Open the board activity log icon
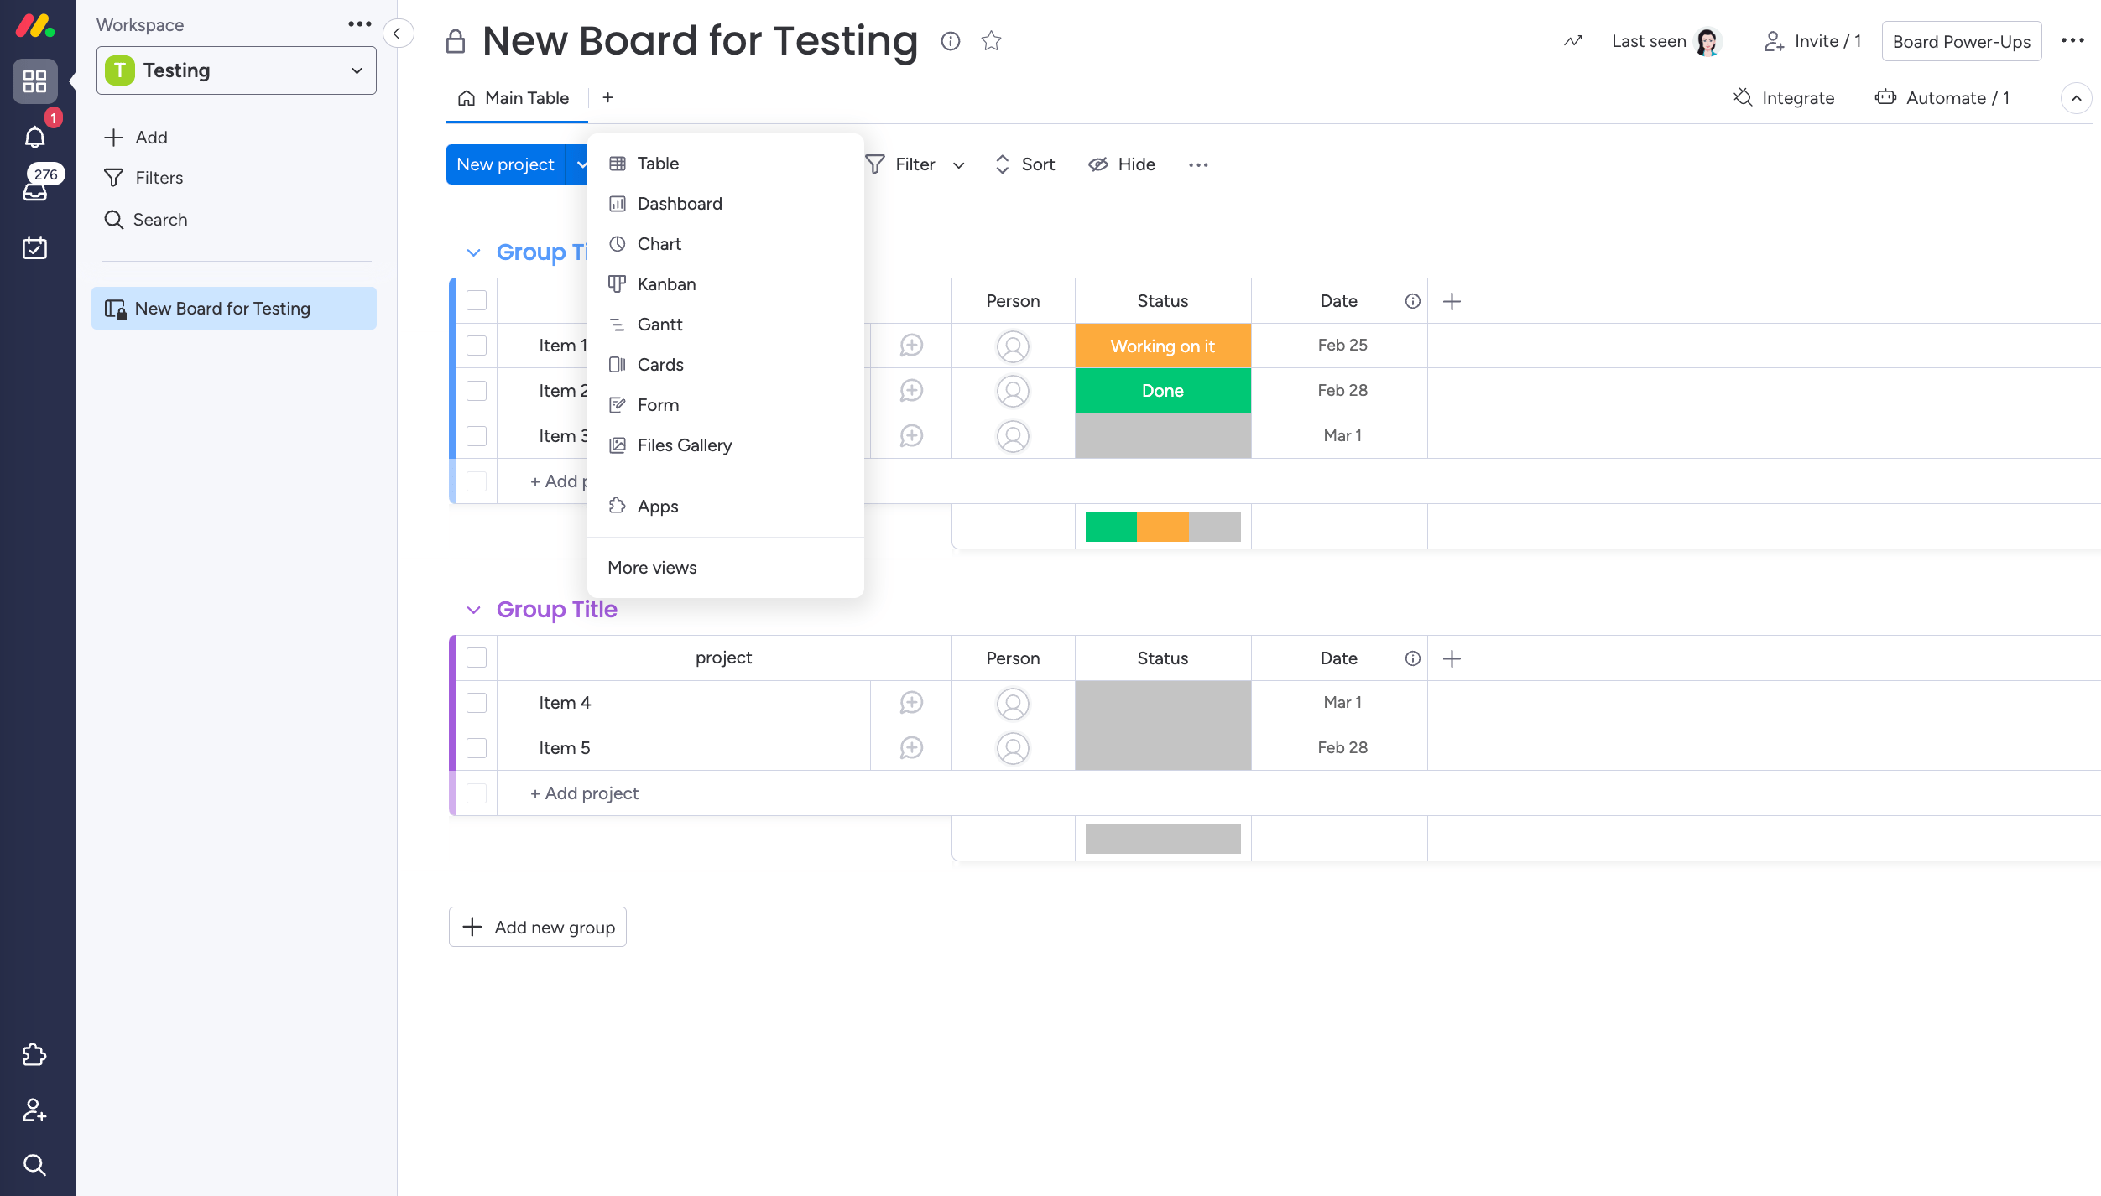Image resolution: width=2101 pixels, height=1196 pixels. tap(1572, 41)
